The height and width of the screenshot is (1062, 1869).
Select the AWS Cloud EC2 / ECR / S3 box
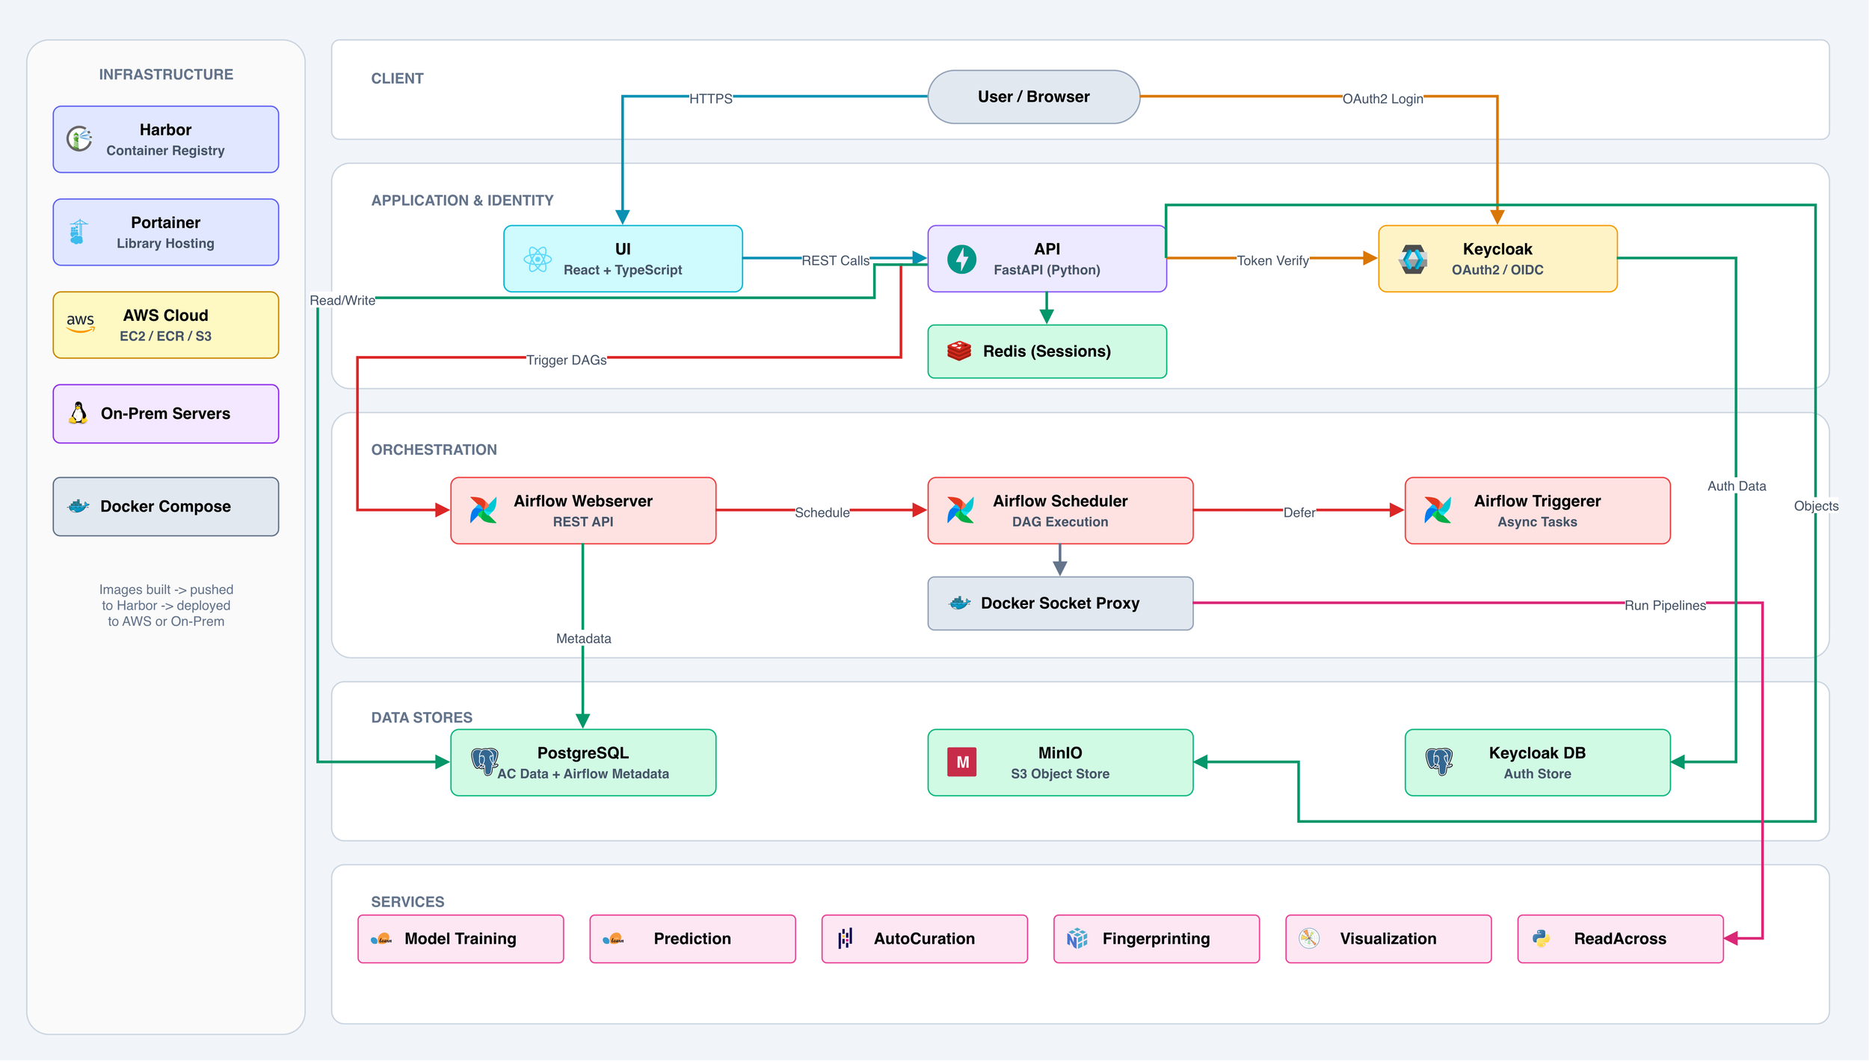(x=166, y=325)
